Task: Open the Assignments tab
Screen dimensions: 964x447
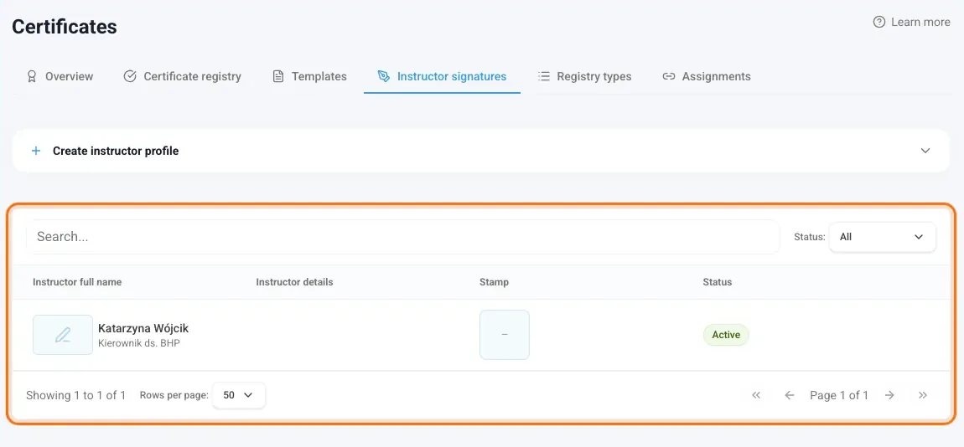Action: pos(707,77)
